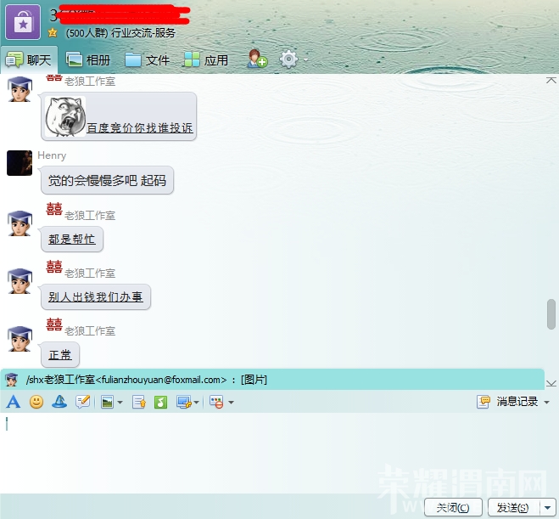Expand the dropdown arrow beside settings gear
The width and height of the screenshot is (559, 519).
pyautogui.click(x=305, y=60)
